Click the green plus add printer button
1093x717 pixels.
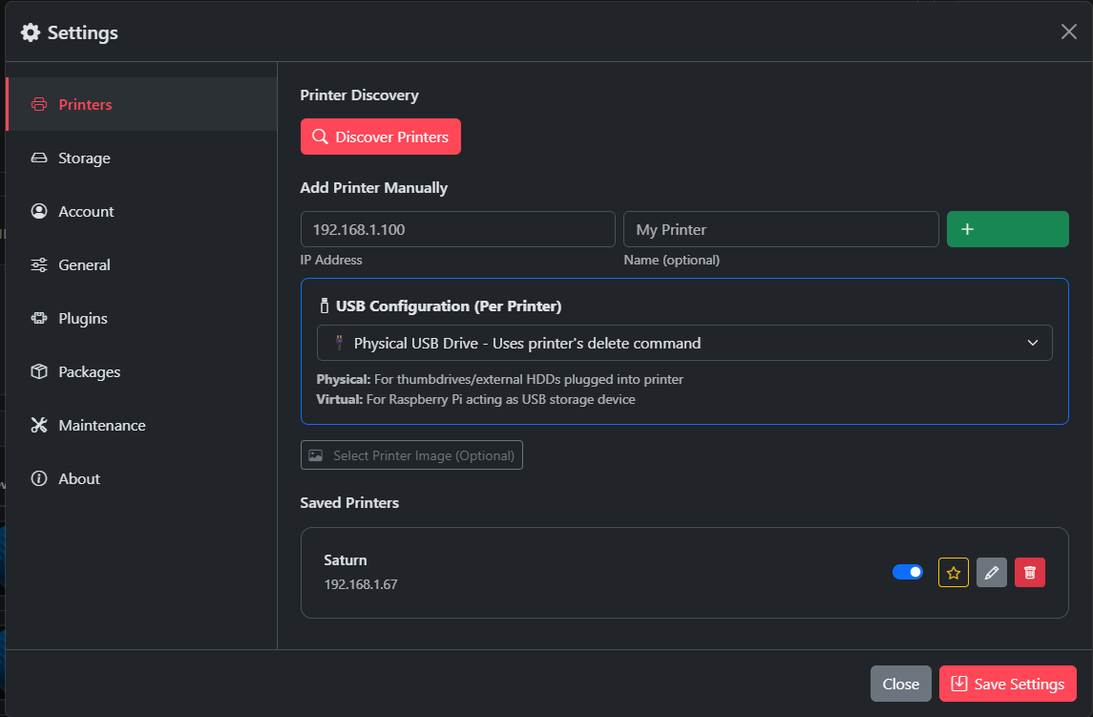tap(1007, 229)
